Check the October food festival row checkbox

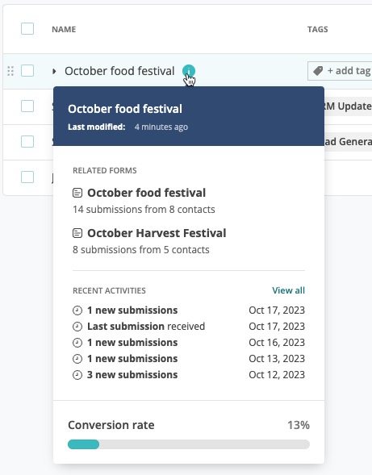27,71
